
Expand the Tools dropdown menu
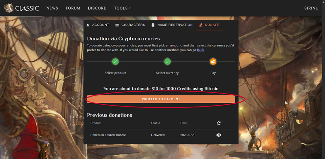click(122, 8)
